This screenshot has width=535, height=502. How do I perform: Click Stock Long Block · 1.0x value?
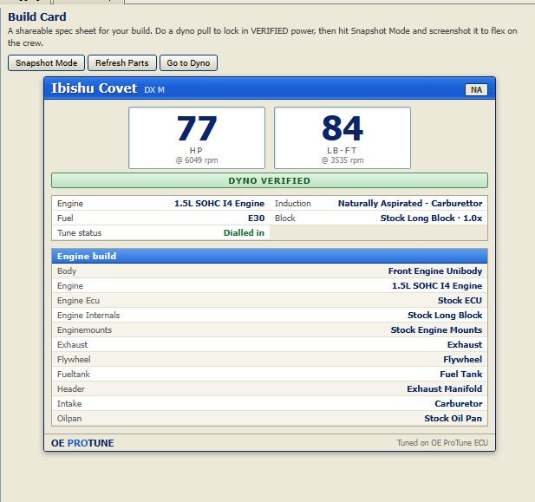click(x=431, y=218)
